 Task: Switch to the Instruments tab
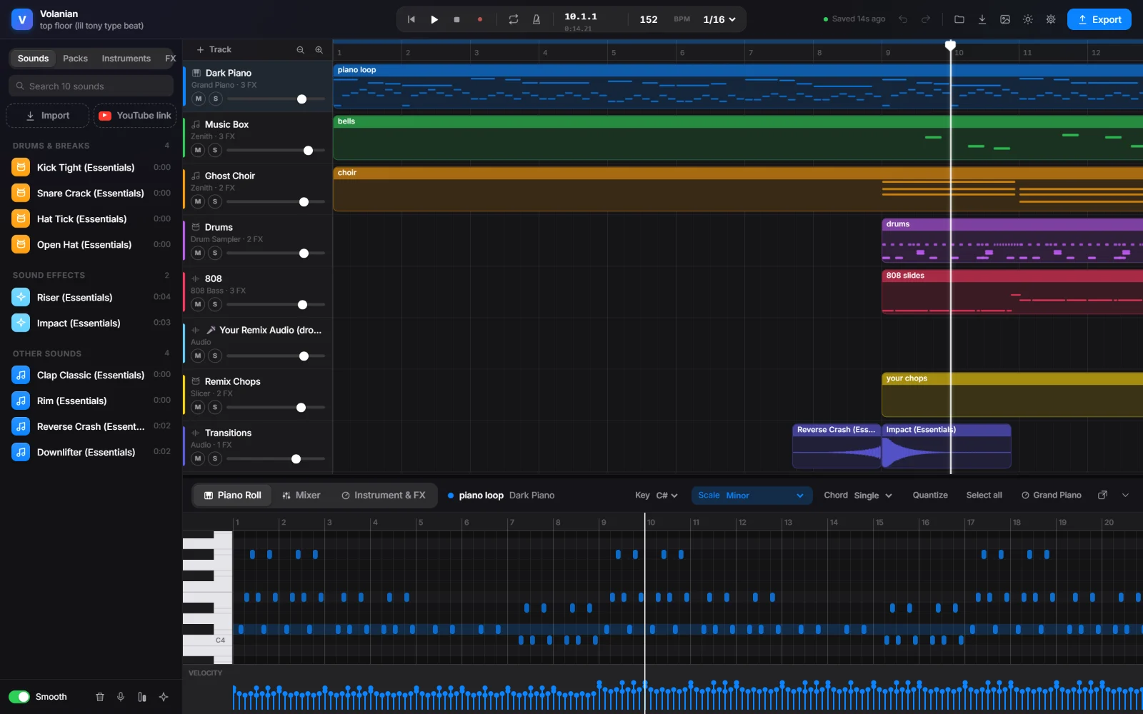[126, 59]
